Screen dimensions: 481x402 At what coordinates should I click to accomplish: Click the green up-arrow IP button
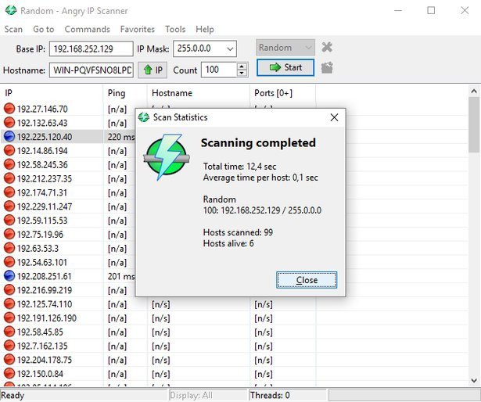click(153, 70)
